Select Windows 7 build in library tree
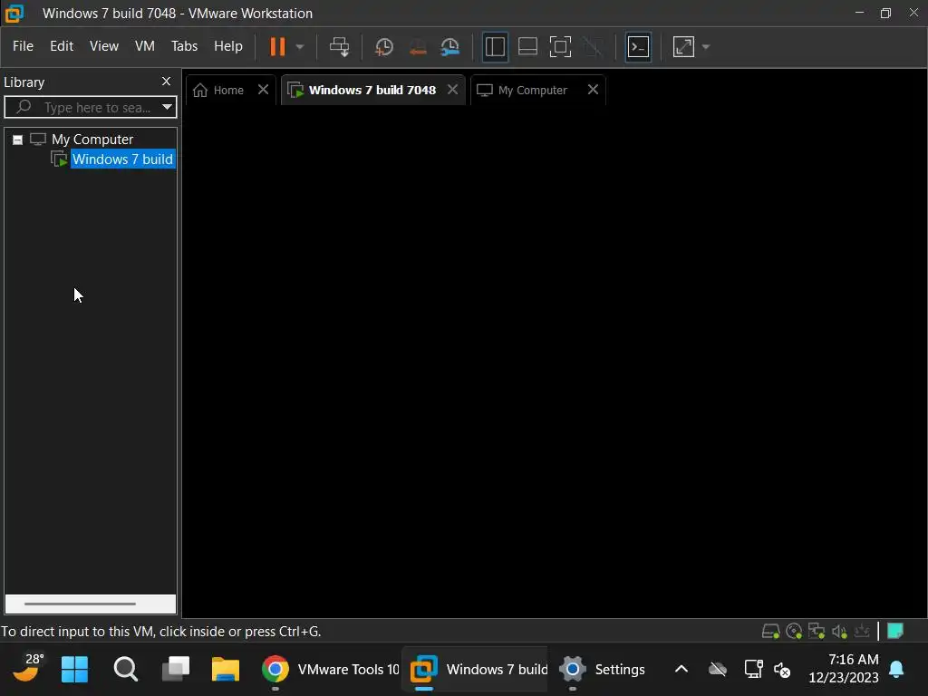The width and height of the screenshot is (928, 696). click(122, 159)
